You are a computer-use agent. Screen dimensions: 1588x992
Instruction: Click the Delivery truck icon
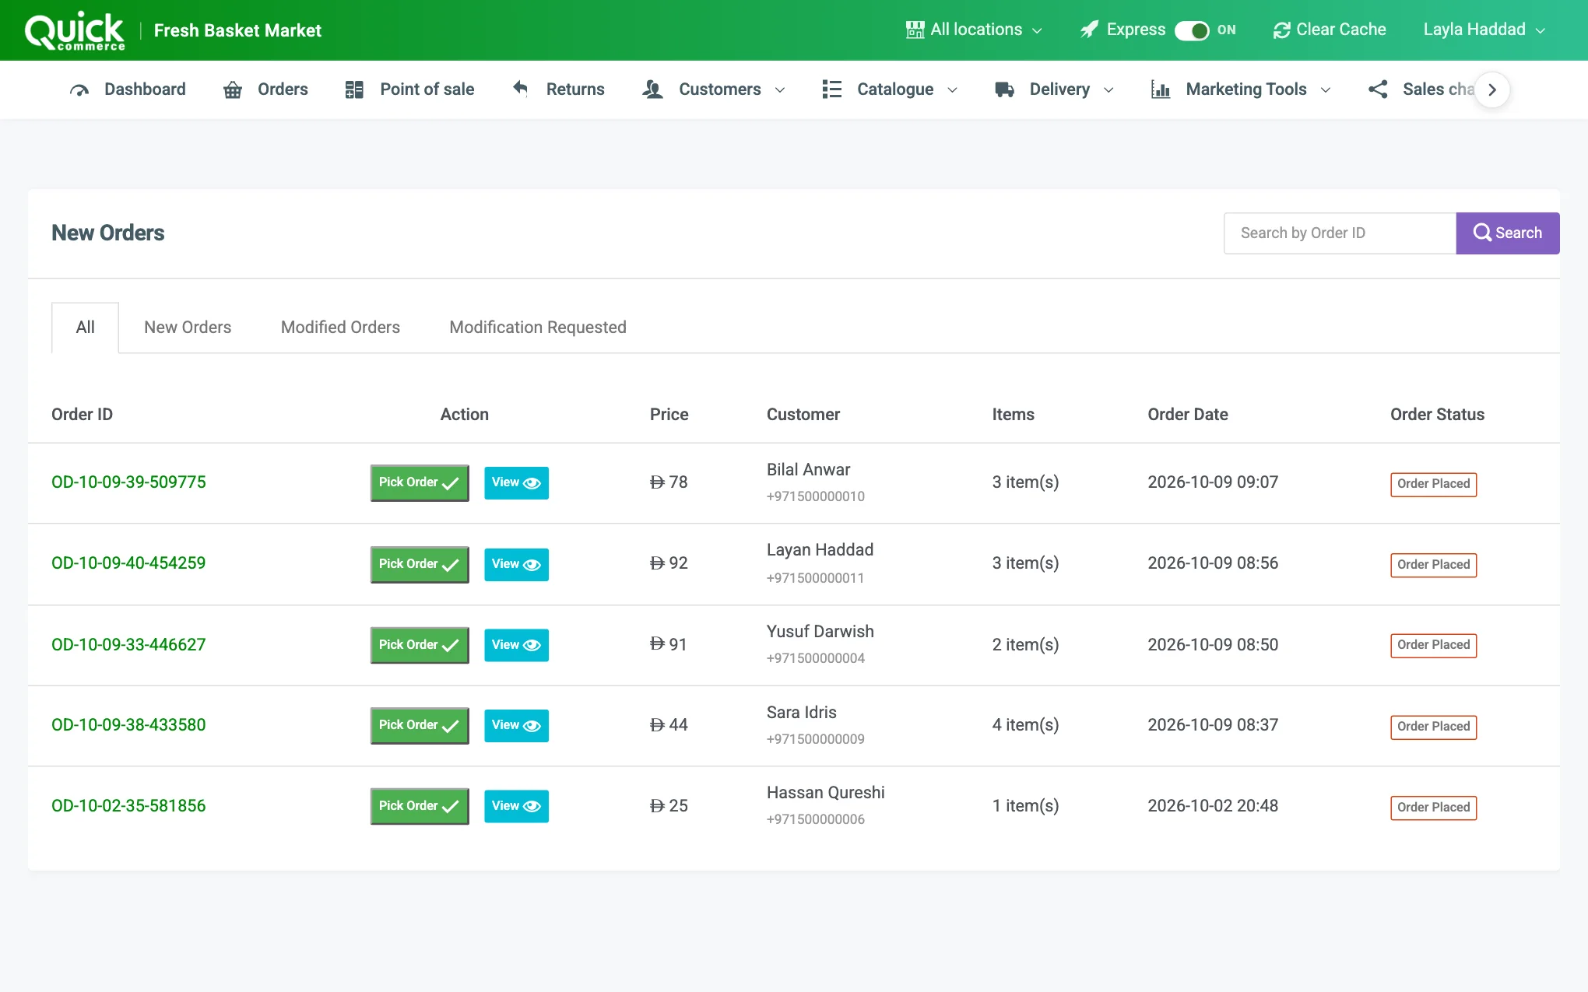[x=1004, y=89]
